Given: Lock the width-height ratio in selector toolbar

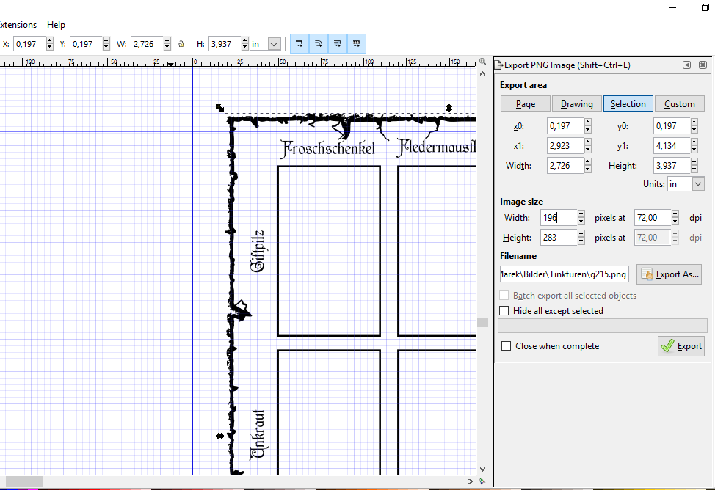Looking at the screenshot, I should coord(181,43).
